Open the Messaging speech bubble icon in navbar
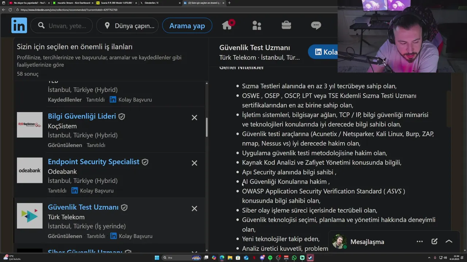Viewport: 467px width, 262px height. point(316,25)
